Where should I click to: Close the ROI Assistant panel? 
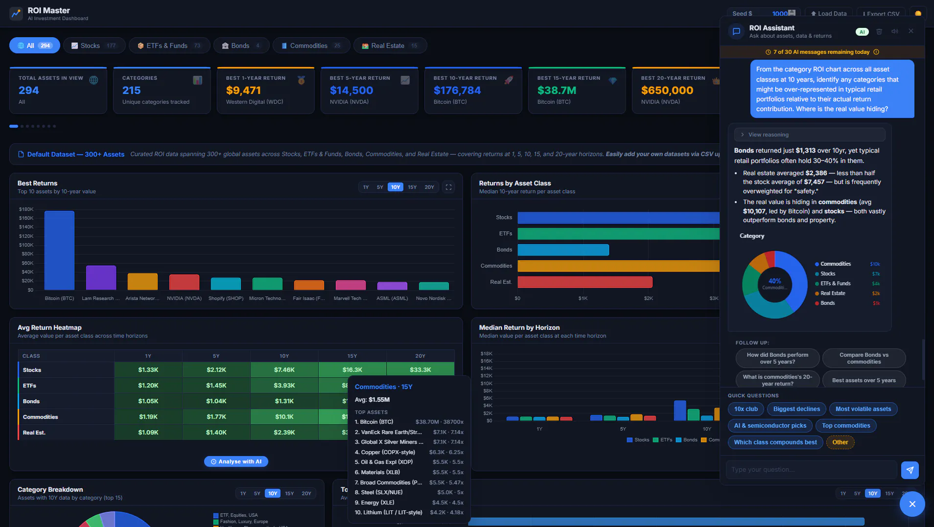click(x=911, y=31)
